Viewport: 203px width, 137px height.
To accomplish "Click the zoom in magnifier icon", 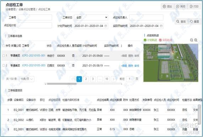I will (196, 40).
